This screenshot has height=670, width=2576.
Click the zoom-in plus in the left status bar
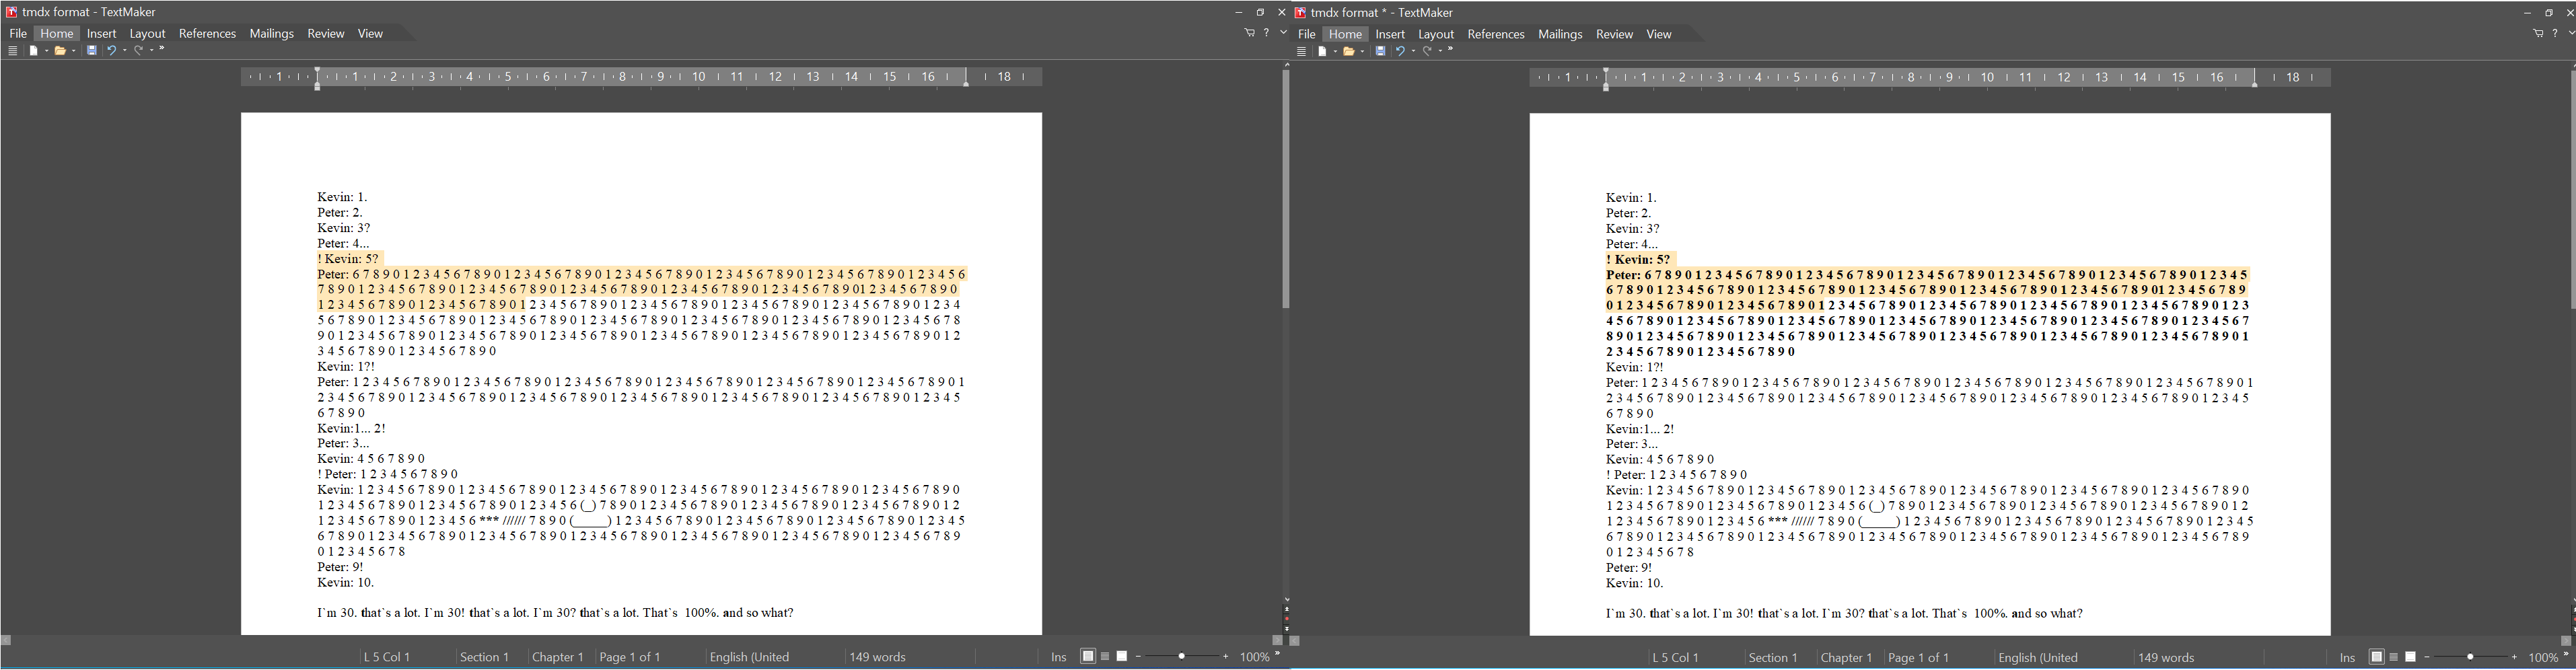(1226, 657)
